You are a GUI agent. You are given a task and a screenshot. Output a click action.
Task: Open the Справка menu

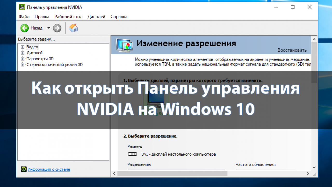pos(119,17)
